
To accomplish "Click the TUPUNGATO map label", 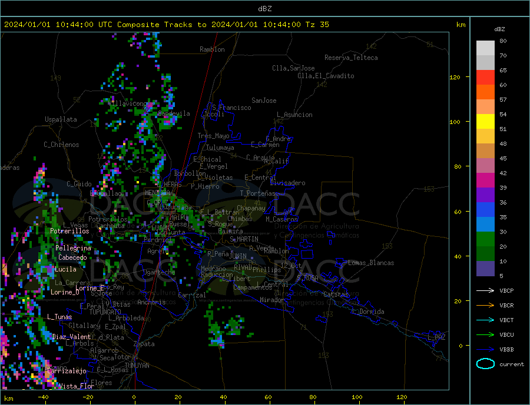I will 105,312.
